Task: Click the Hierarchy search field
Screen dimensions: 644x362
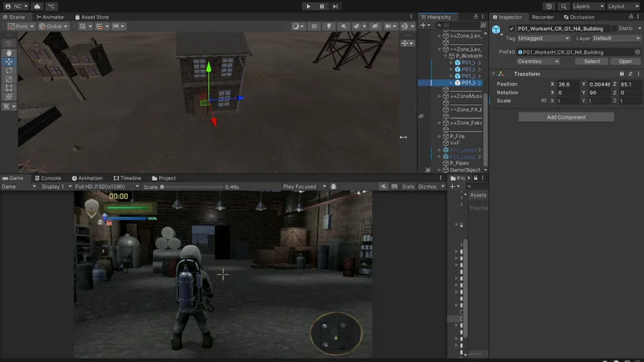Action: pos(458,26)
